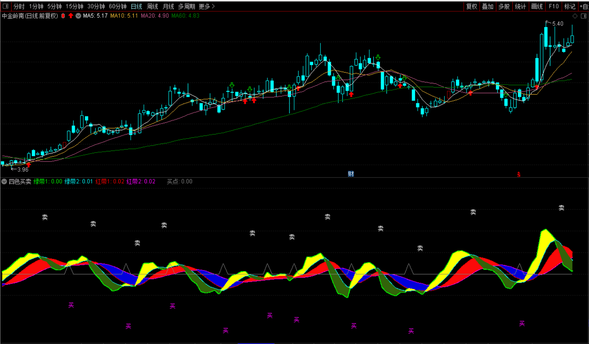Viewport: 589px width, 344px height.
Task: Click the 红带1: 0.02 value
Action: point(110,181)
